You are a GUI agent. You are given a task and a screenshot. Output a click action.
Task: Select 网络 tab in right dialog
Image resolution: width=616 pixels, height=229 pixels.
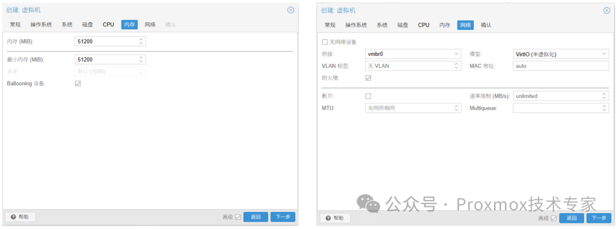coord(465,24)
